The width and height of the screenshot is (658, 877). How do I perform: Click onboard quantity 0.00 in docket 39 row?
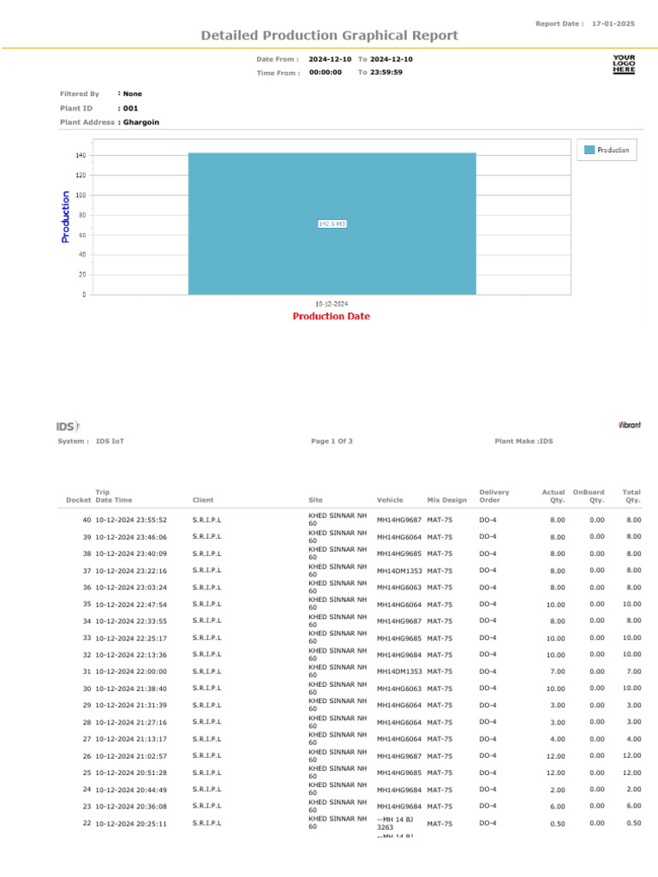click(x=597, y=536)
